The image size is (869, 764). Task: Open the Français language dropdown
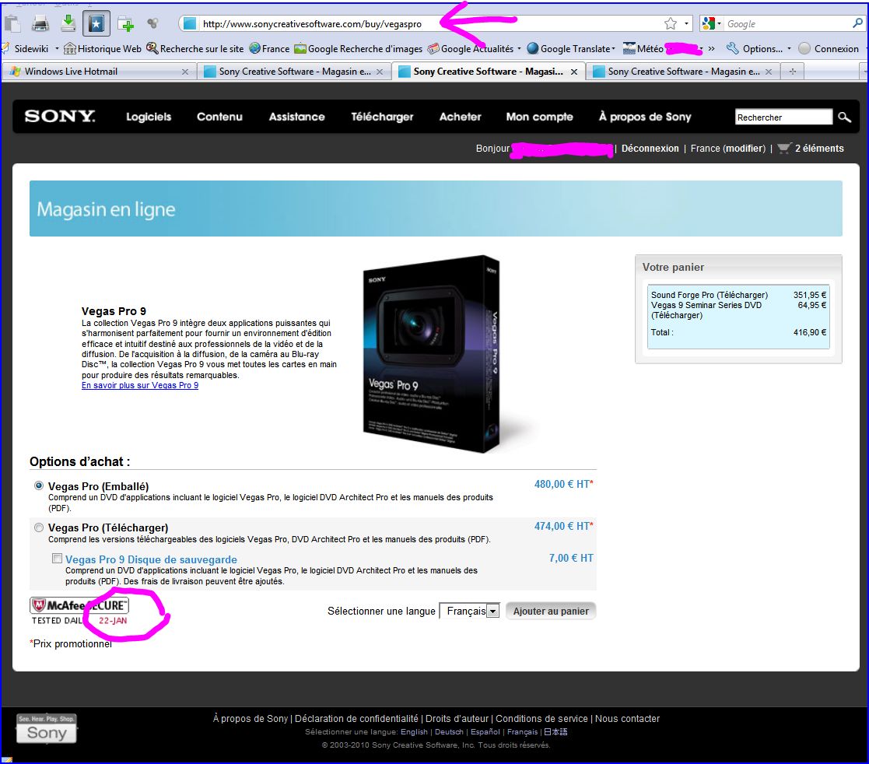[469, 611]
